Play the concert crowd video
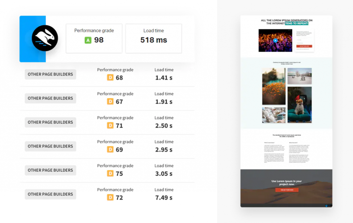This screenshot has width=353, height=223. (x=275, y=40)
